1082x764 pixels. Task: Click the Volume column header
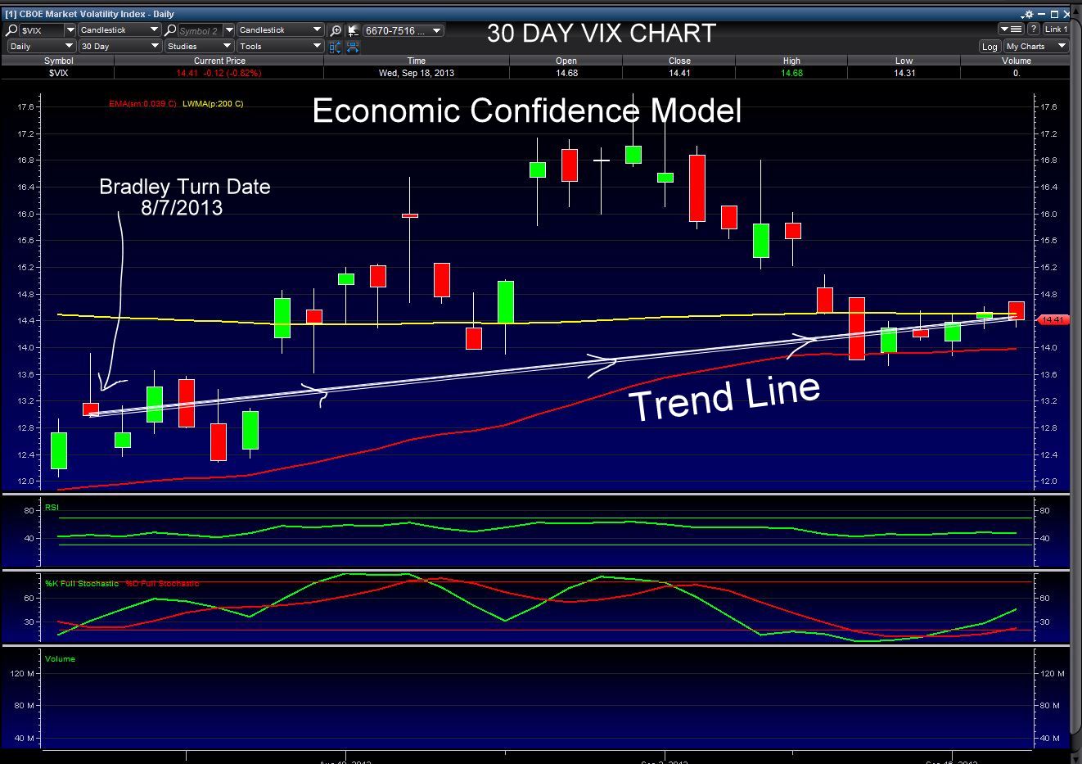click(1017, 61)
